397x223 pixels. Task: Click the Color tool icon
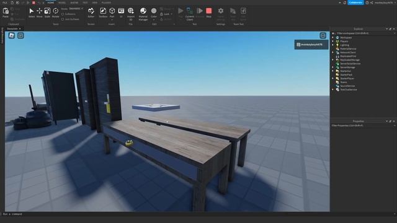(154, 11)
